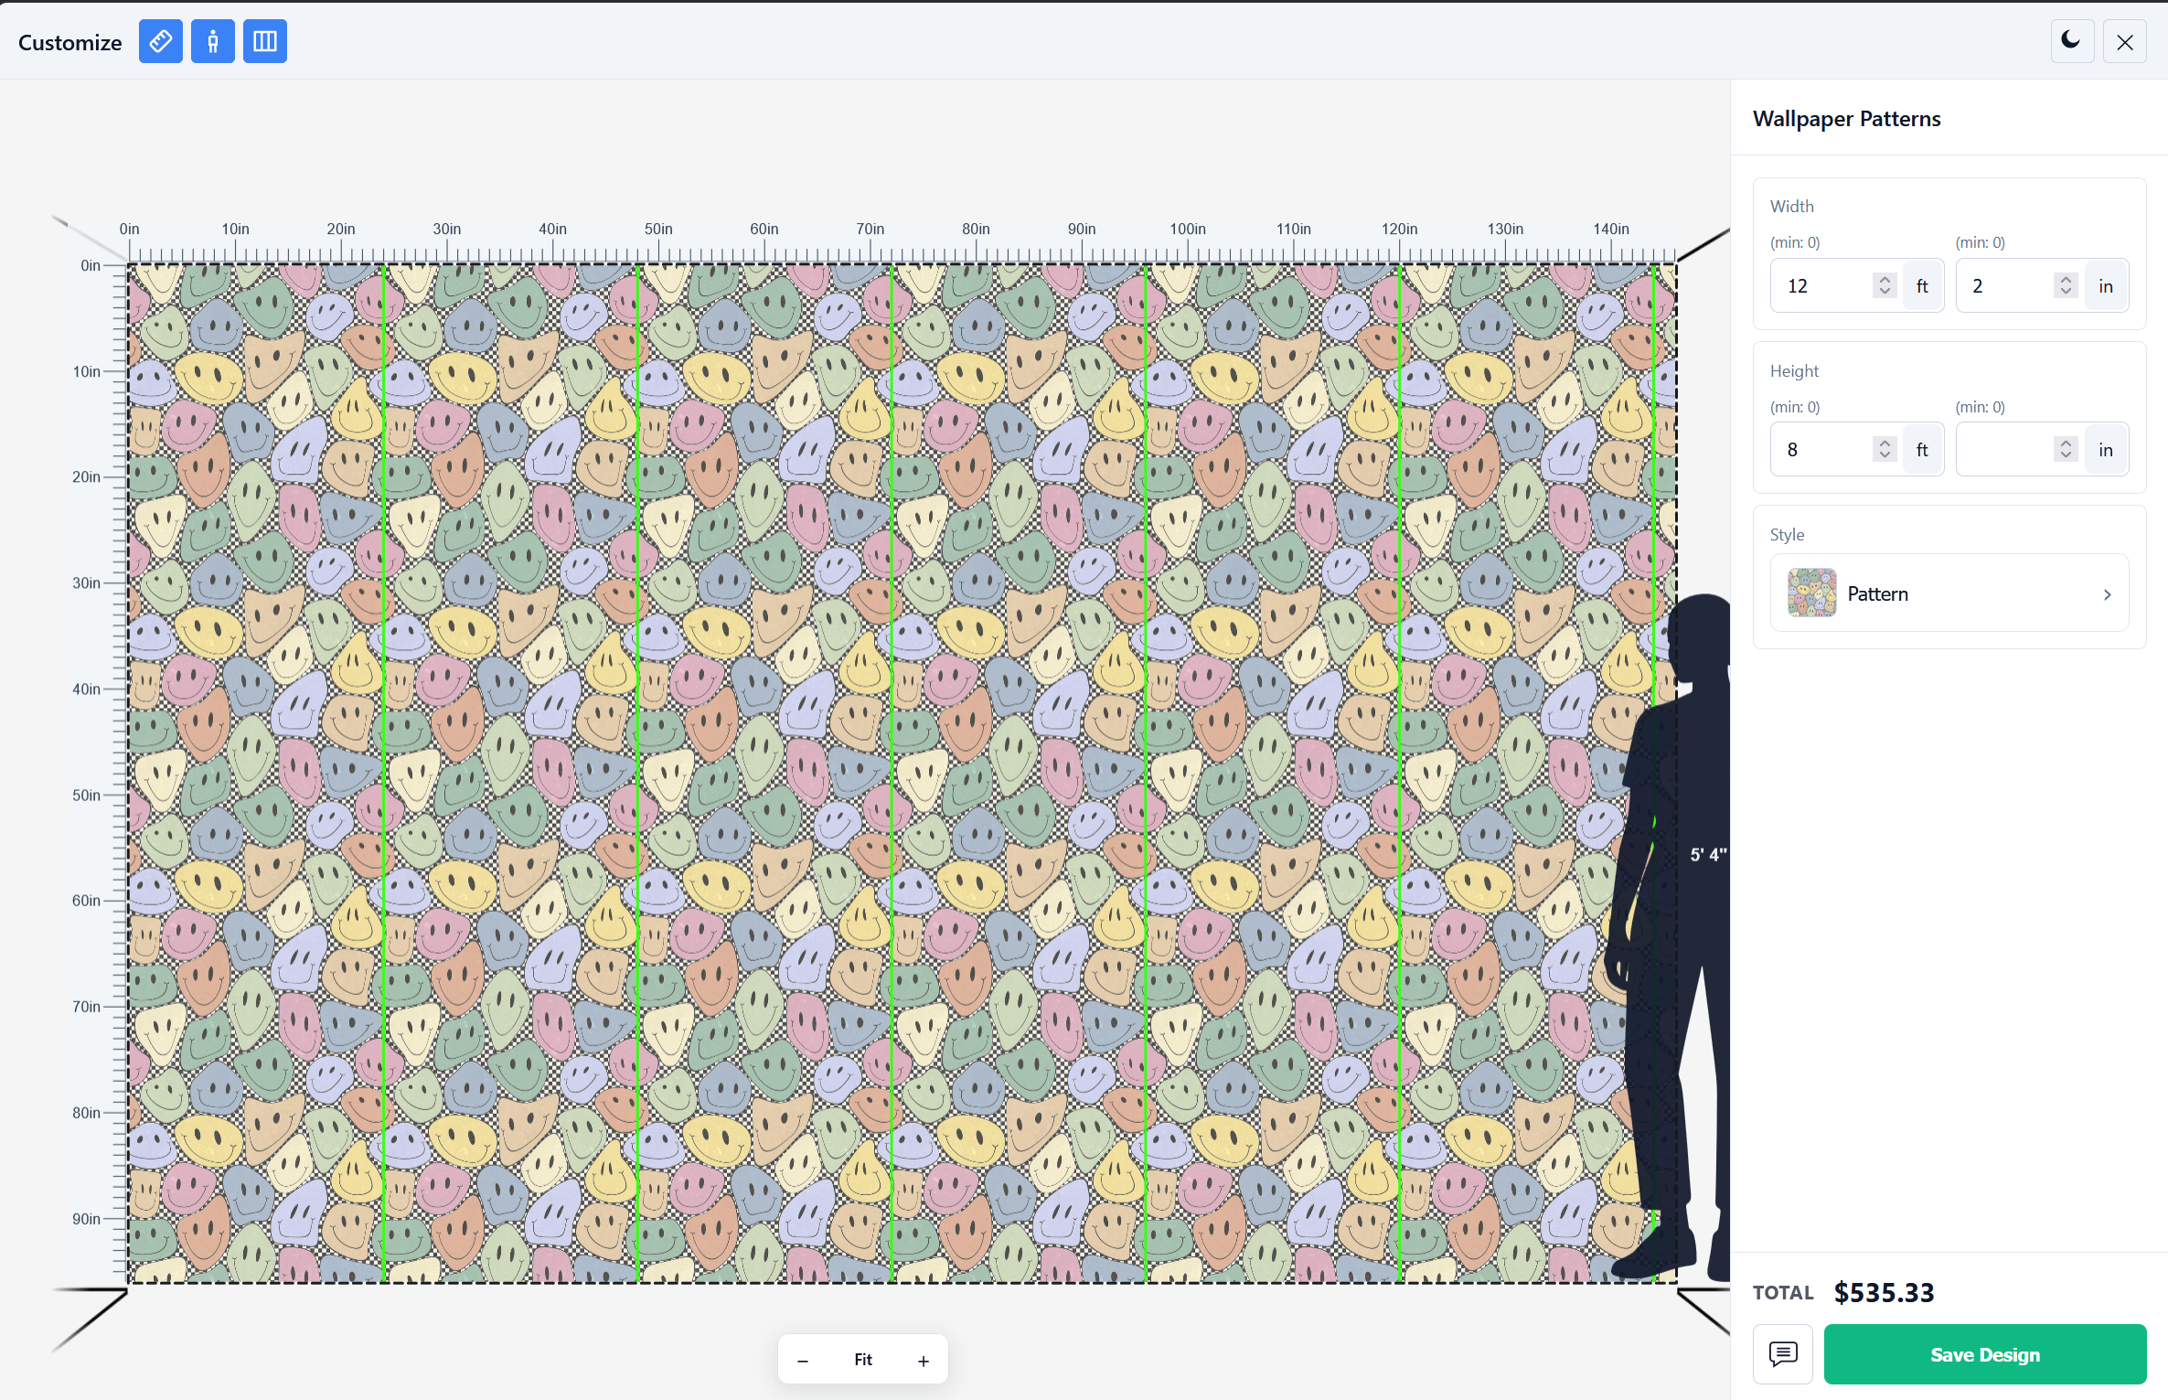The width and height of the screenshot is (2168, 1400).
Task: Click the 100in ruler label
Action: [x=1188, y=230]
